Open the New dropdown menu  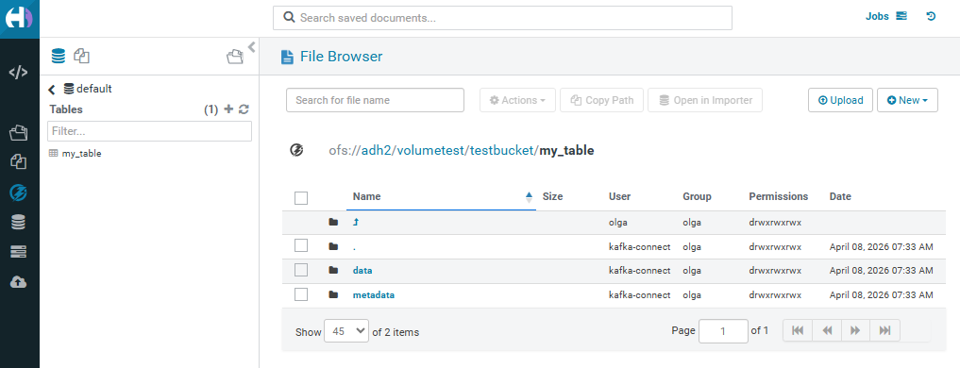(x=907, y=100)
